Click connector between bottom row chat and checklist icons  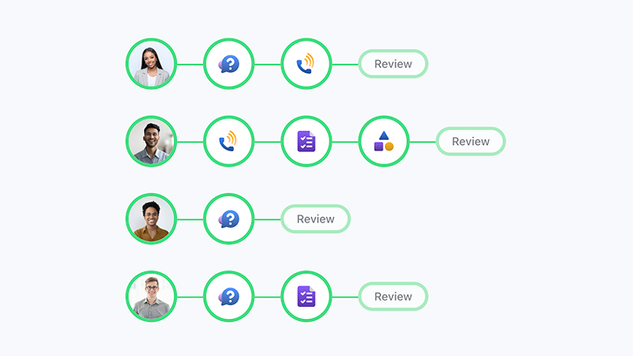tap(267, 296)
